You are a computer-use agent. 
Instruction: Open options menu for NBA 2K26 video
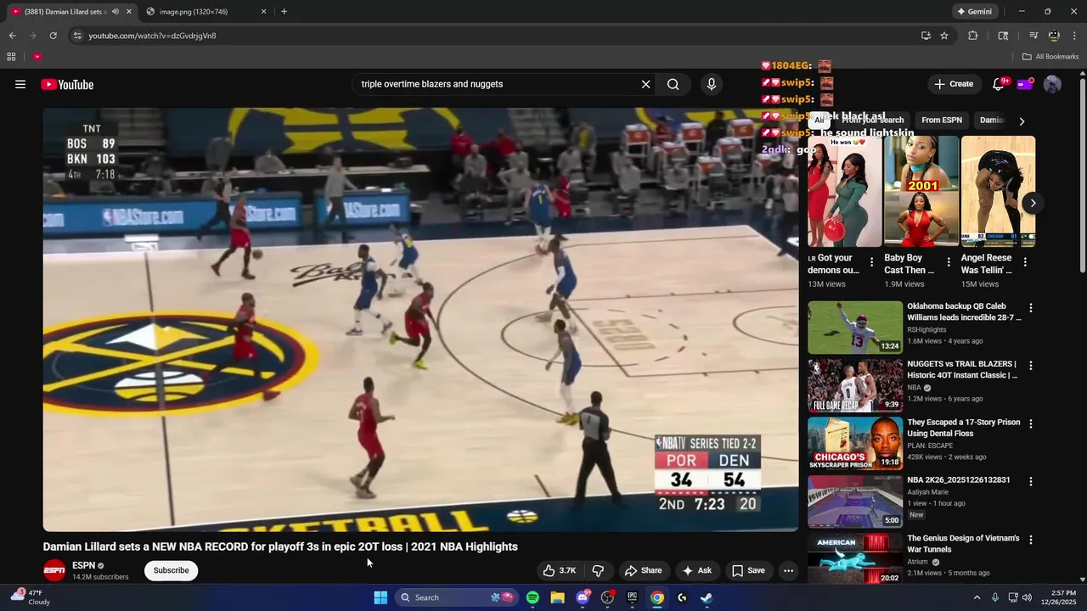coord(1031,481)
